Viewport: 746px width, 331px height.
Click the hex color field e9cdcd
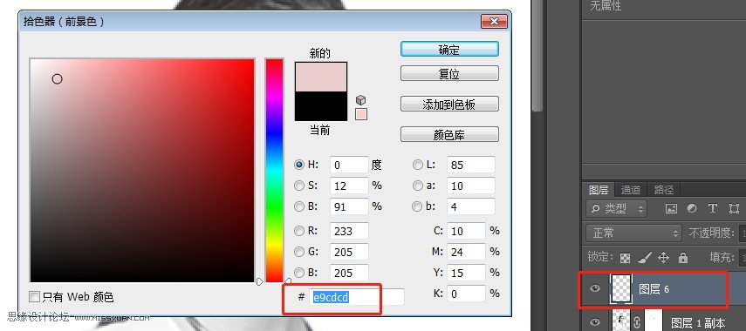click(x=357, y=297)
